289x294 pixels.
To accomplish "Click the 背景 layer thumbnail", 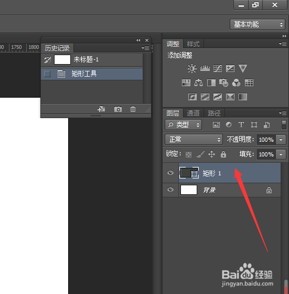I will click(189, 190).
